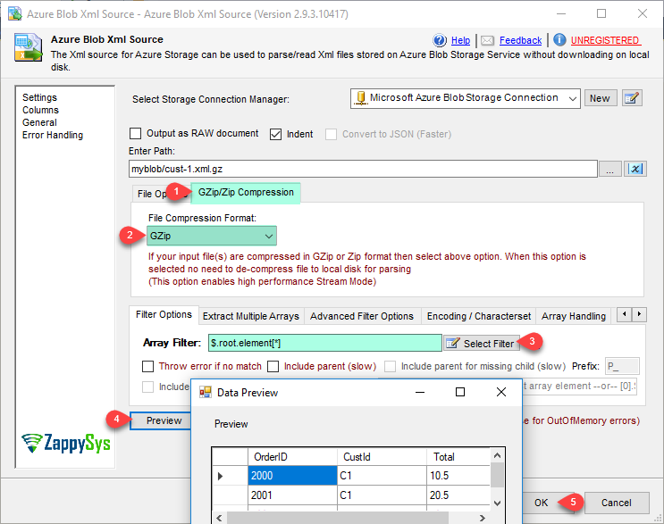Maximize the Data Preview window
The height and width of the screenshot is (524, 664).
[x=460, y=393]
